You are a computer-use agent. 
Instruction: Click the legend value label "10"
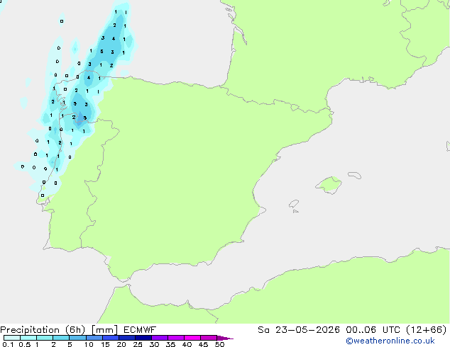coord(89,344)
